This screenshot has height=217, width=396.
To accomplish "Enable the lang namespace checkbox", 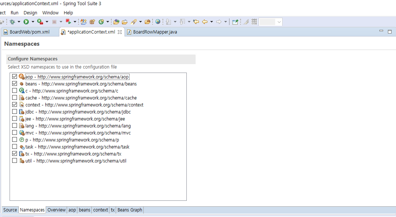I will point(15,126).
